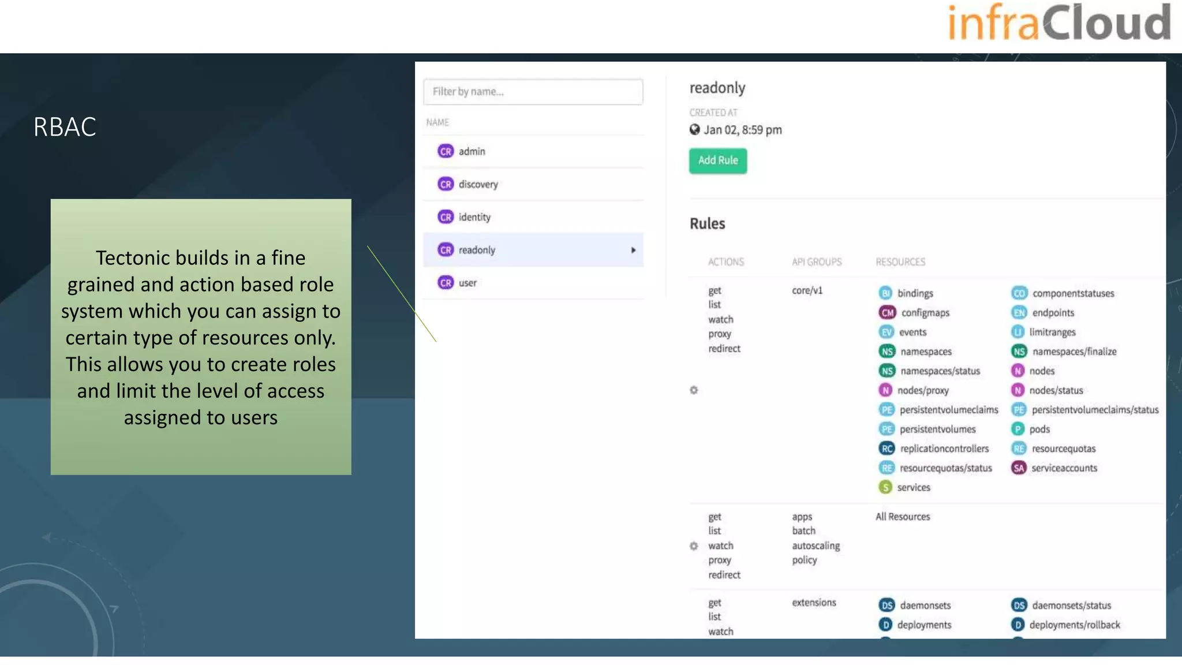Click the P pods resource icon
1182x665 pixels.
click(1018, 429)
